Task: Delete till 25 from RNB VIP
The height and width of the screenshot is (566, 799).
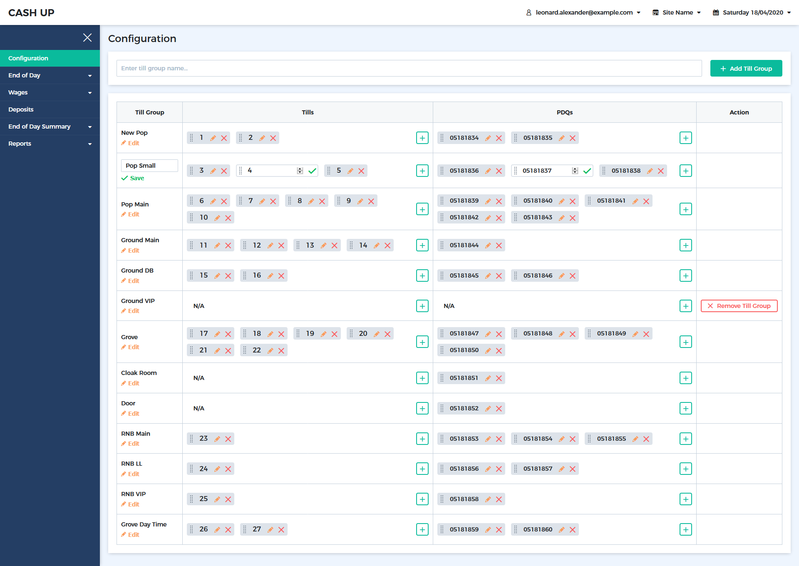Action: [228, 499]
